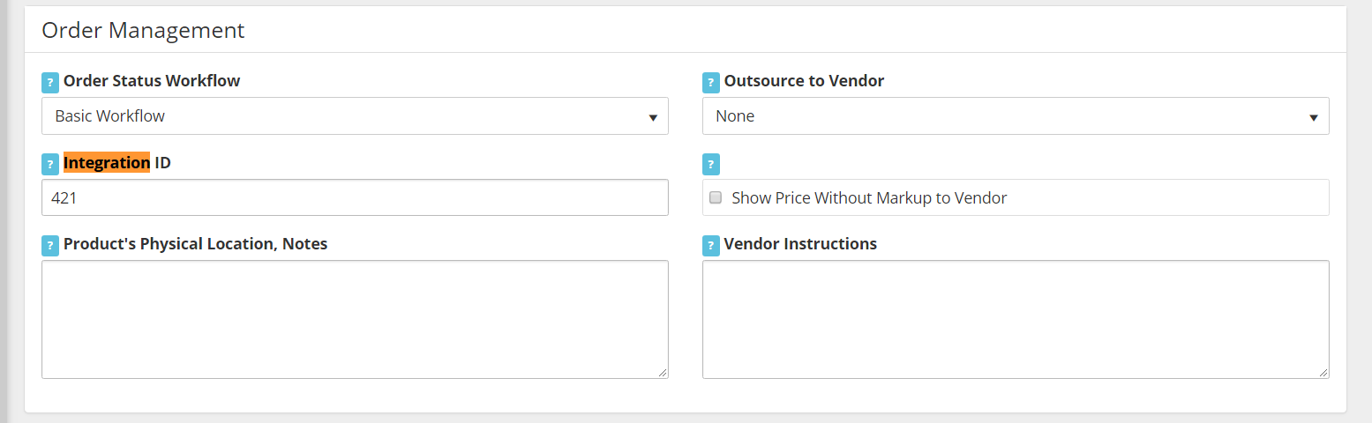Viewport: 1372px width, 423px height.
Task: Focus the Integration ID field containing 421
Action: [x=355, y=197]
